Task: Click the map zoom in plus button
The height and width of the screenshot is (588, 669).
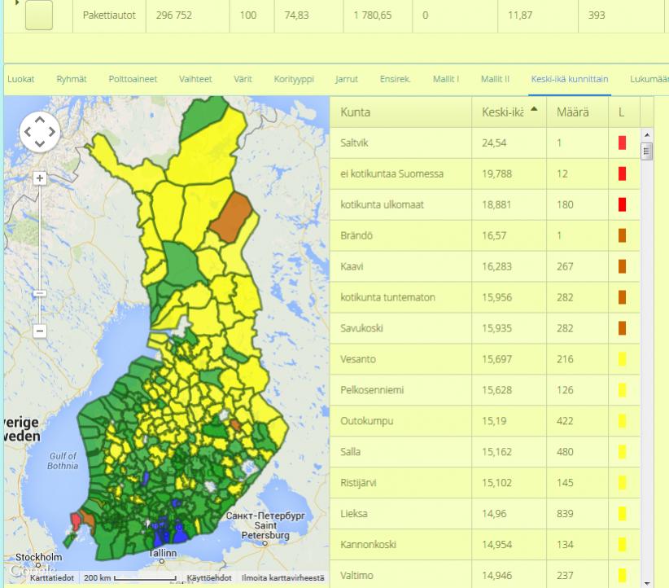Action: 40,178
